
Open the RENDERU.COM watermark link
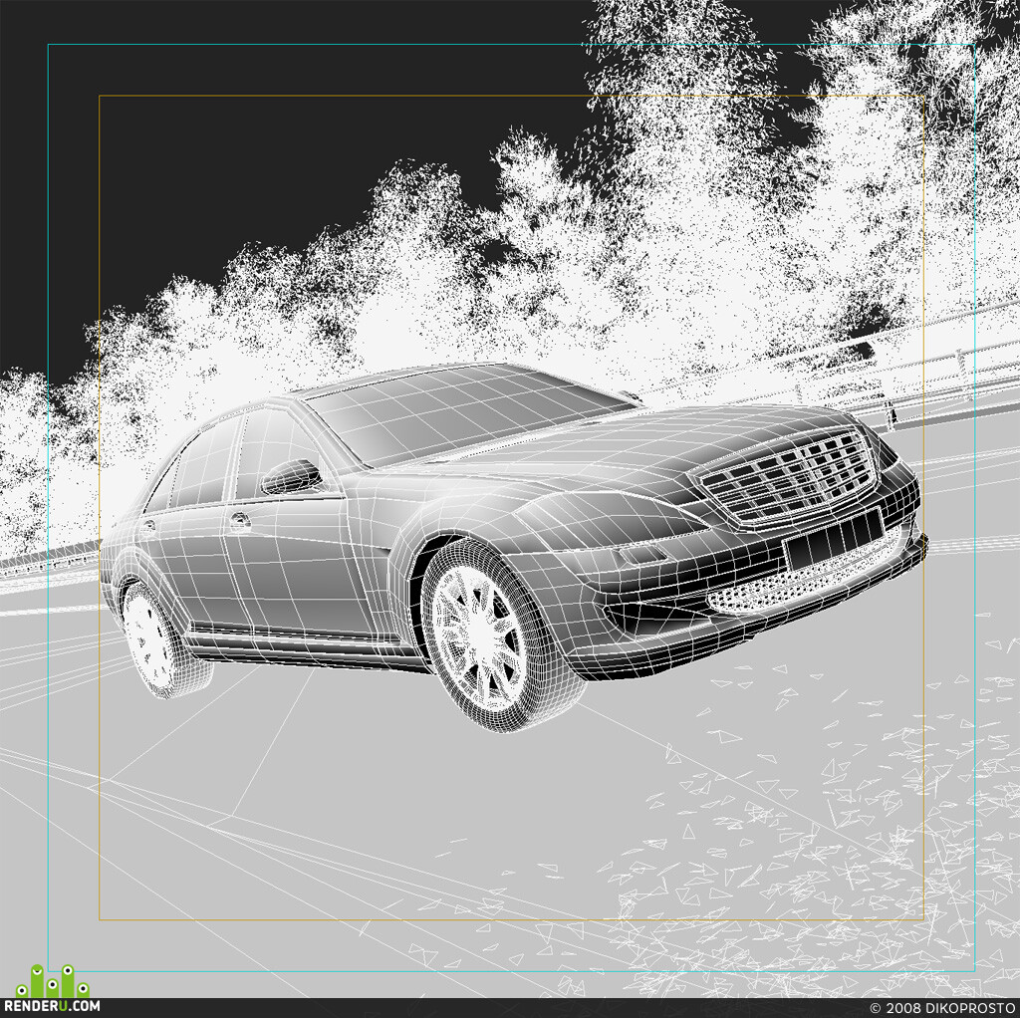tap(53, 1007)
